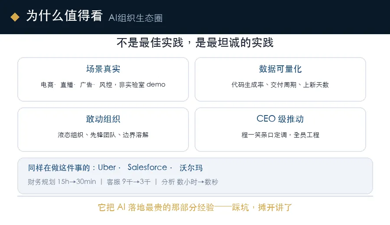390x225 pixels.
Task: Open the 场景真实 card
Action: pos(103,80)
